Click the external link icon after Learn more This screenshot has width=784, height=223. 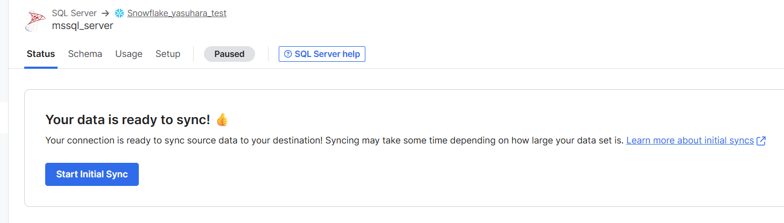click(x=761, y=141)
